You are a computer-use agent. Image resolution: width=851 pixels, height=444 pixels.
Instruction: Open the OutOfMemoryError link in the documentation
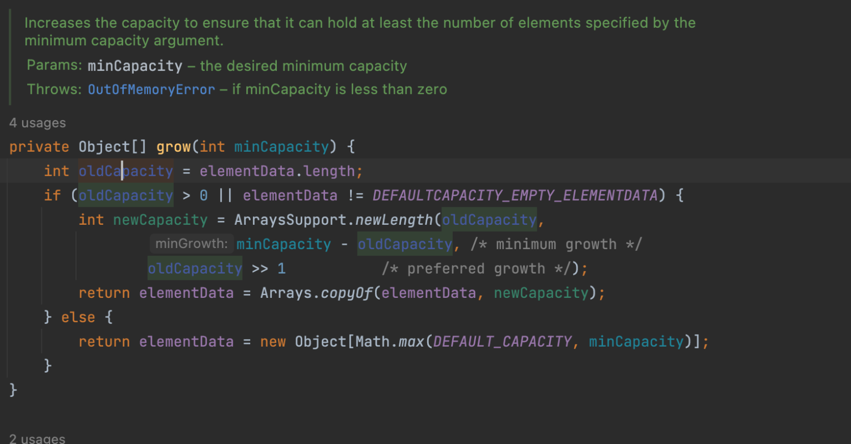pyautogui.click(x=151, y=89)
